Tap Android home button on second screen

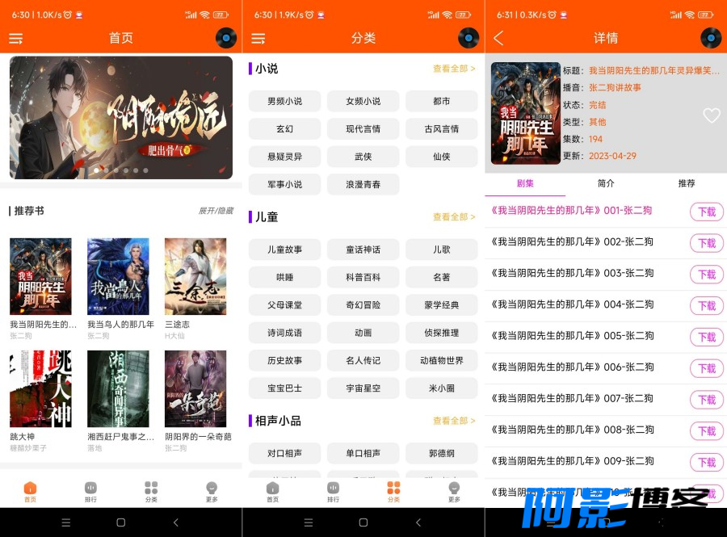coord(363,522)
